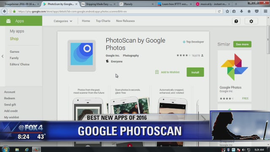Image resolution: width=270 pixels, height=152 pixels.
Task: Collapse the left sidebar arrow
Action: [x=3, y=56]
